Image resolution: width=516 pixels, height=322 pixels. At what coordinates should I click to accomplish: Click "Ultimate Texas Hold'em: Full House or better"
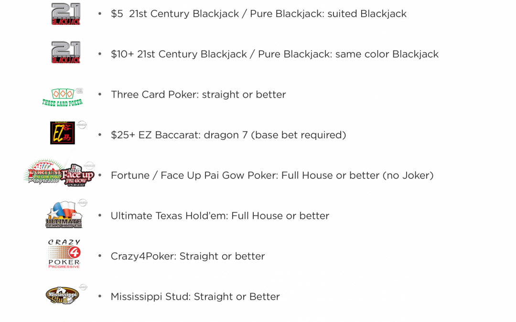220,216
